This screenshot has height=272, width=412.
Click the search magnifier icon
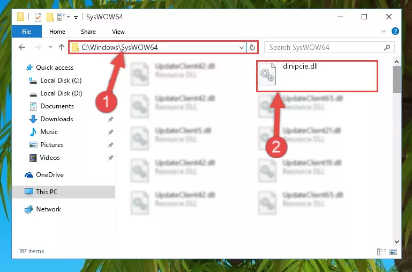pyautogui.click(x=387, y=48)
